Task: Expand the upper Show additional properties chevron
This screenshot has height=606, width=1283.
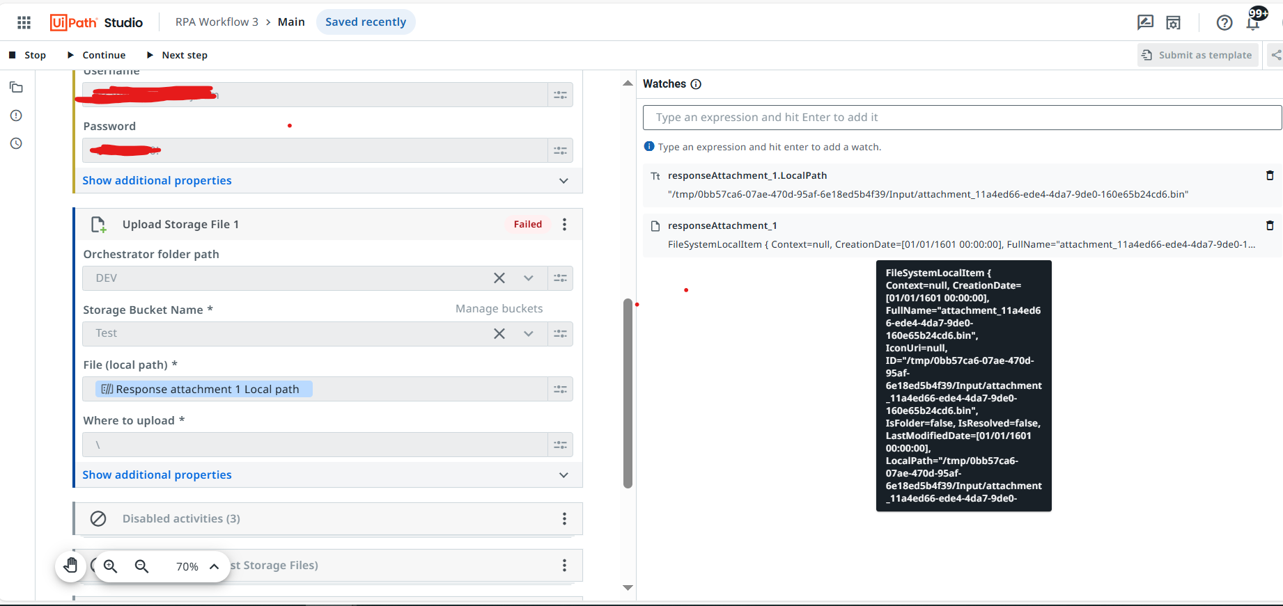Action: (563, 181)
